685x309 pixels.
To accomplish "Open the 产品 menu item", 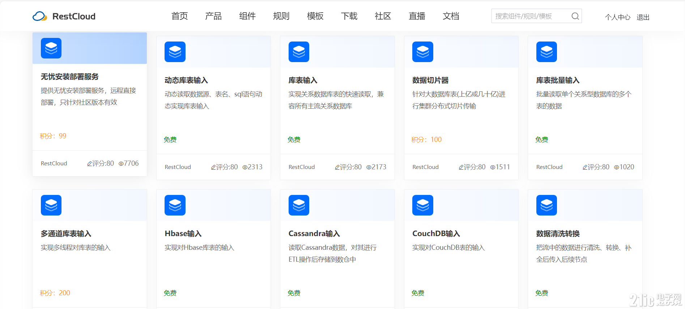I will (x=213, y=16).
